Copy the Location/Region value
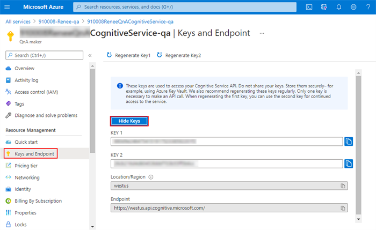Screen dimensions: 376x230 tap(343, 186)
